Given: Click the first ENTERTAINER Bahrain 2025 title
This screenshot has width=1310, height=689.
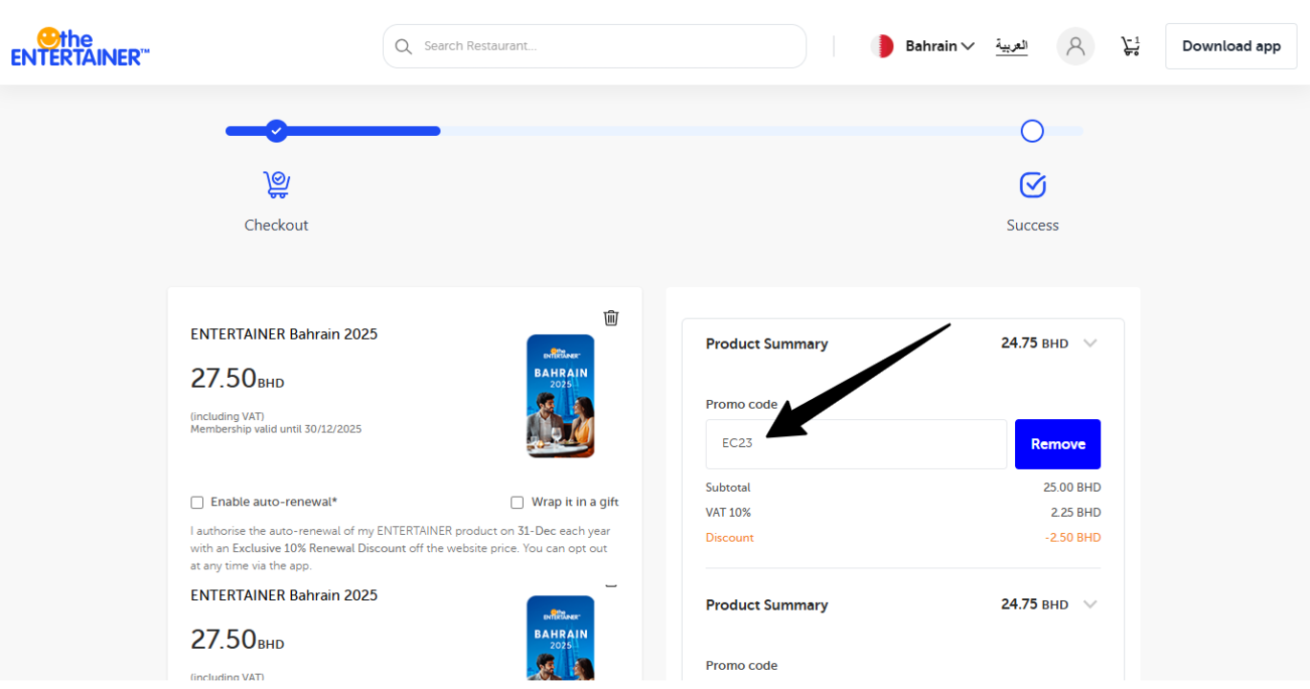Looking at the screenshot, I should coord(284,334).
